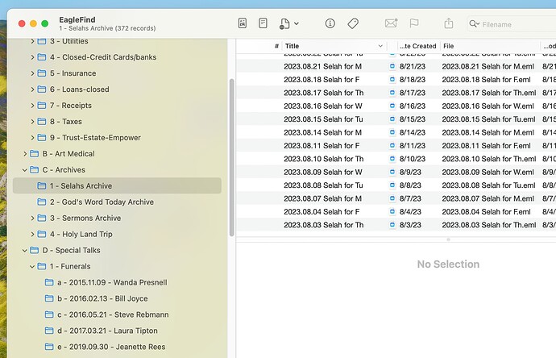Screen dimensions: 556x358
Task: Click the tag icon in toolbar
Action: 353,23
